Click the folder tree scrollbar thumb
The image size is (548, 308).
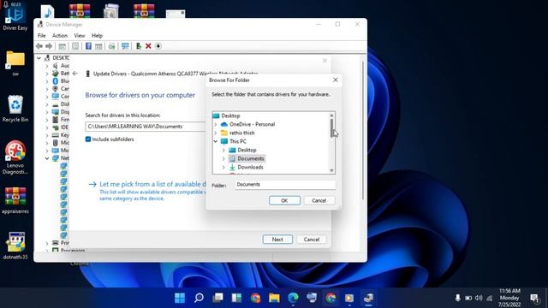(x=331, y=127)
